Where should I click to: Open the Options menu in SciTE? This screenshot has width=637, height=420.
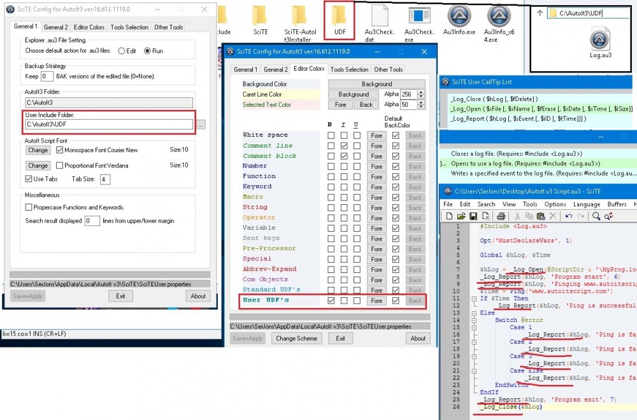click(555, 204)
